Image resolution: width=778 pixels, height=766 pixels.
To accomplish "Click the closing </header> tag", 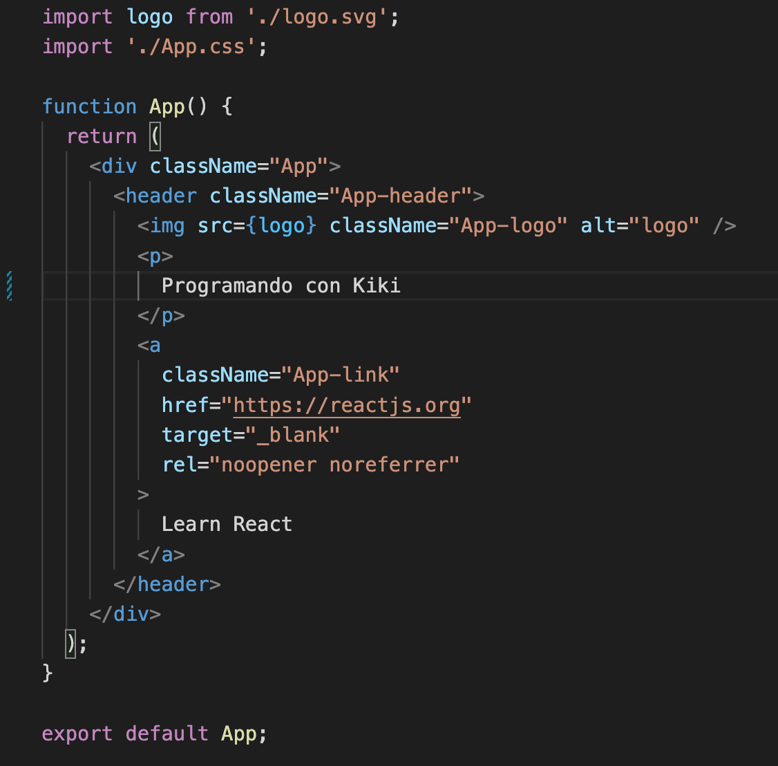I will pos(167,584).
